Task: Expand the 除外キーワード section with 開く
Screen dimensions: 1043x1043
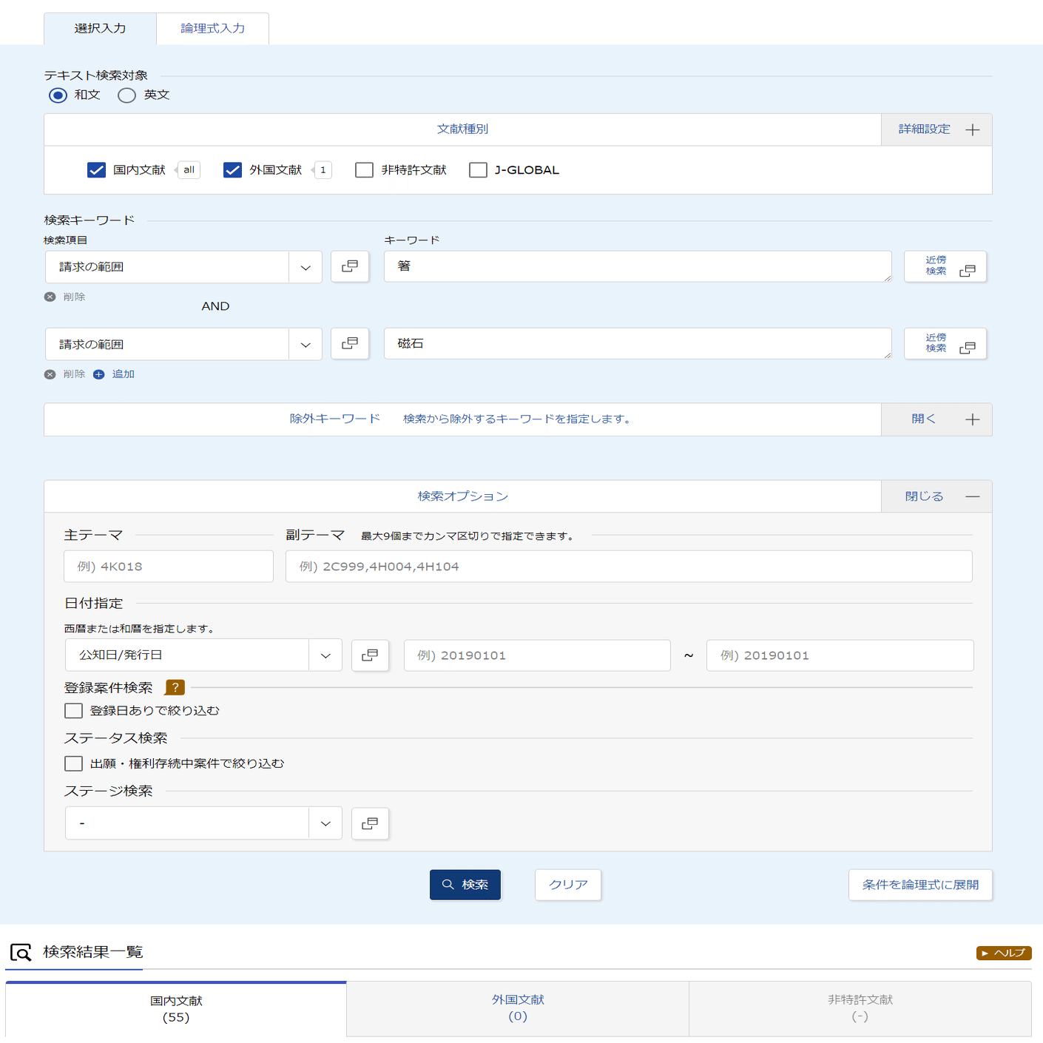Action: coord(922,419)
